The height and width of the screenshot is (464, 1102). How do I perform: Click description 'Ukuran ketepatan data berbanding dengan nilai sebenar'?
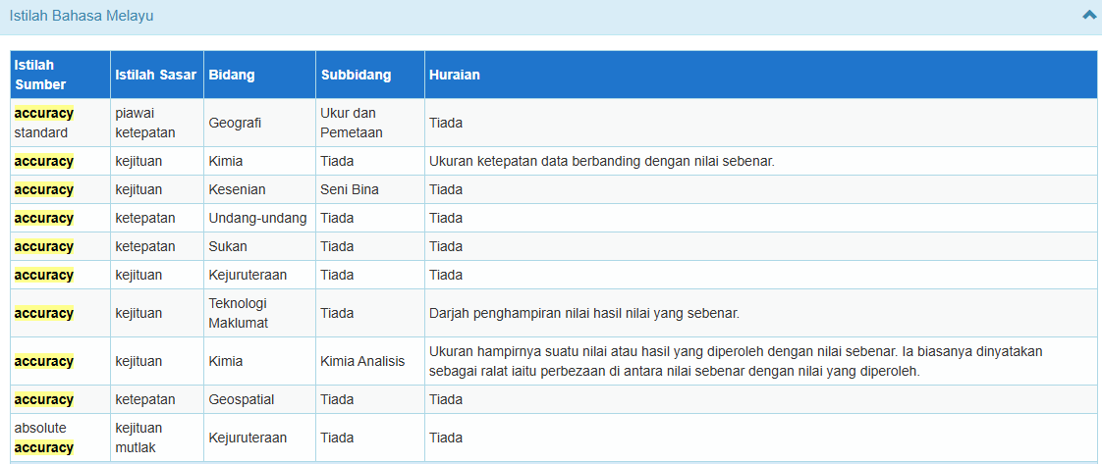[x=602, y=162]
